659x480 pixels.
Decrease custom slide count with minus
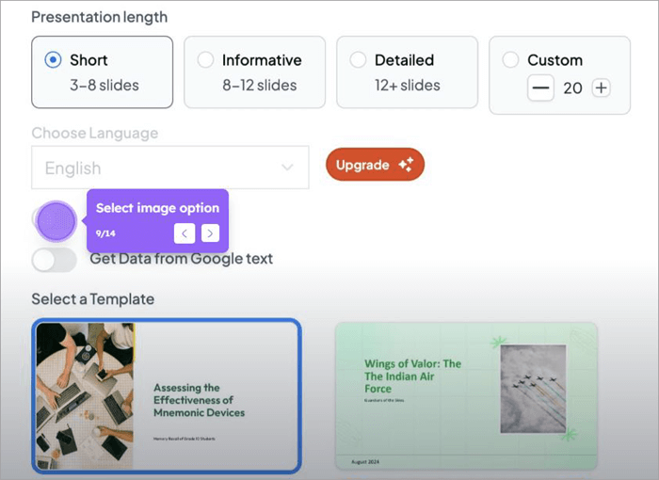540,88
